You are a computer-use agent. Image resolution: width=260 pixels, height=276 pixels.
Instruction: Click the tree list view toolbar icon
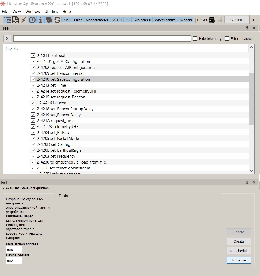click(x=7, y=20)
